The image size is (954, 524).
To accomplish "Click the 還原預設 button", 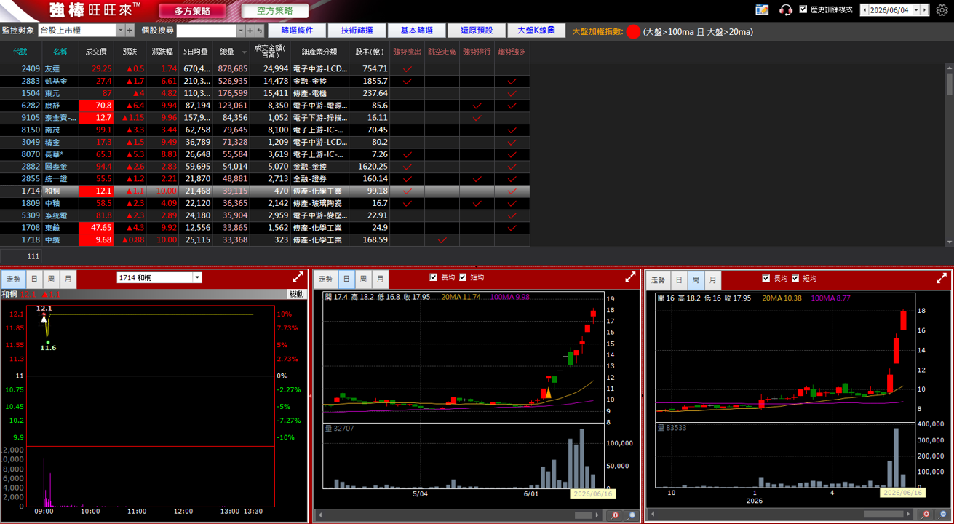I will click(x=477, y=31).
